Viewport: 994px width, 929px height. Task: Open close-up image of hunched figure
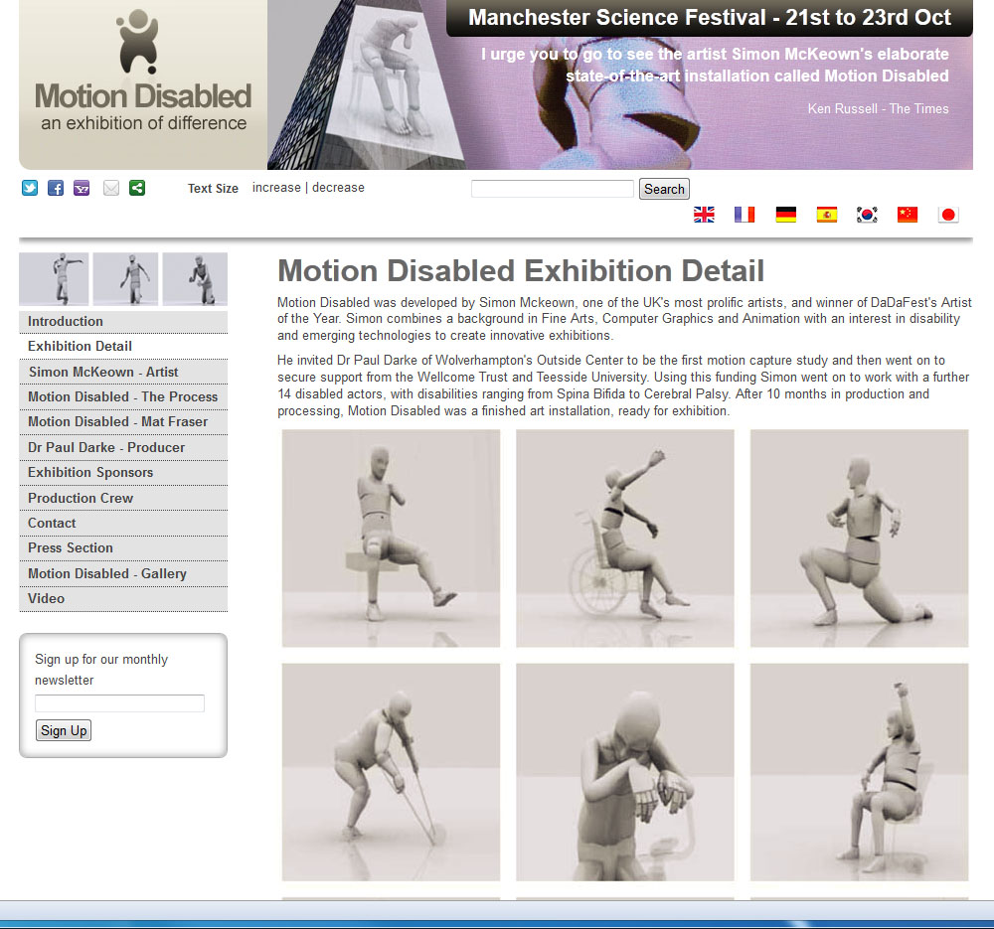pos(625,772)
